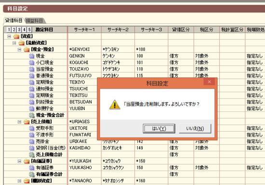Click the 定期預金 account icon
Image resolution: width=265 pixels, height=185 pixels.
pos(32,82)
